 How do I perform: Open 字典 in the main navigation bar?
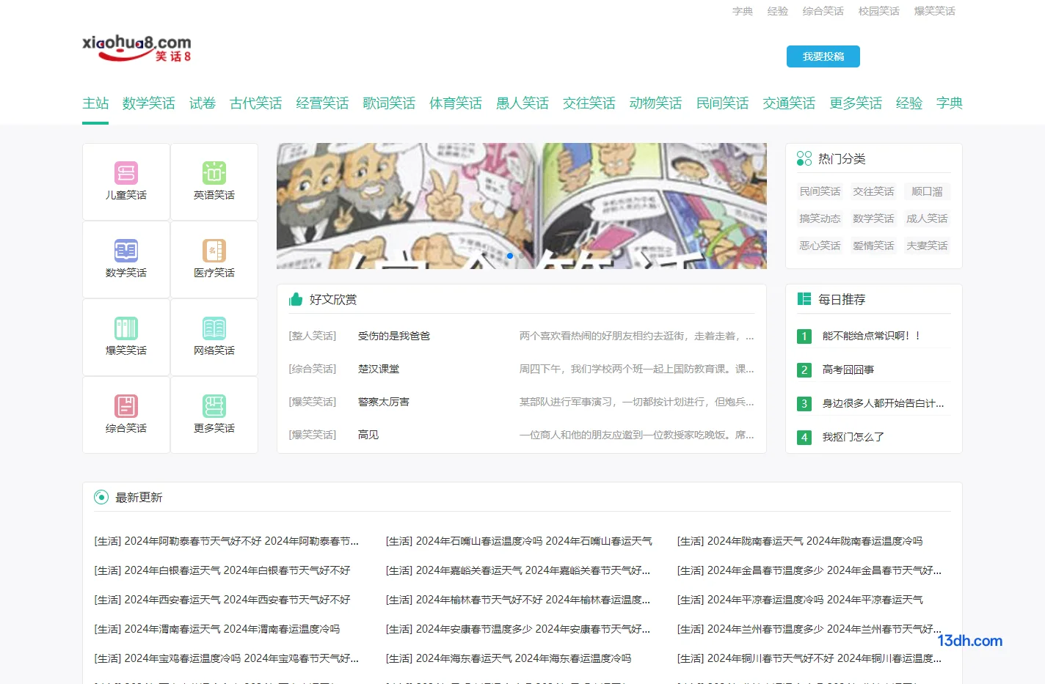(x=950, y=103)
